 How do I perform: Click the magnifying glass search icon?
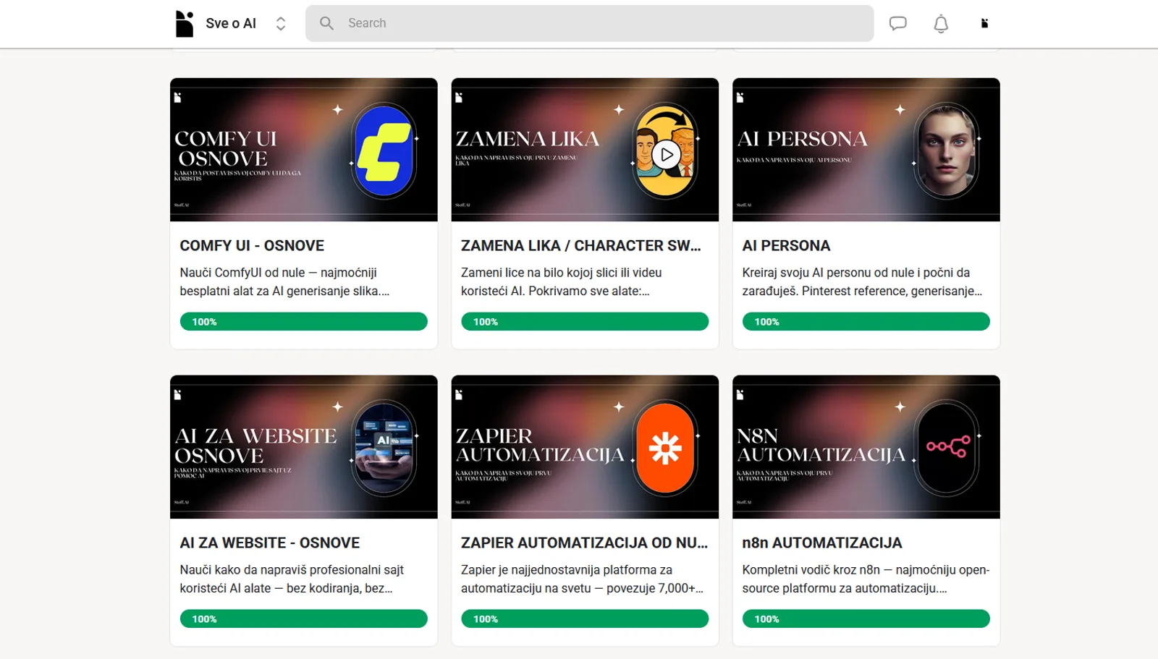(327, 23)
